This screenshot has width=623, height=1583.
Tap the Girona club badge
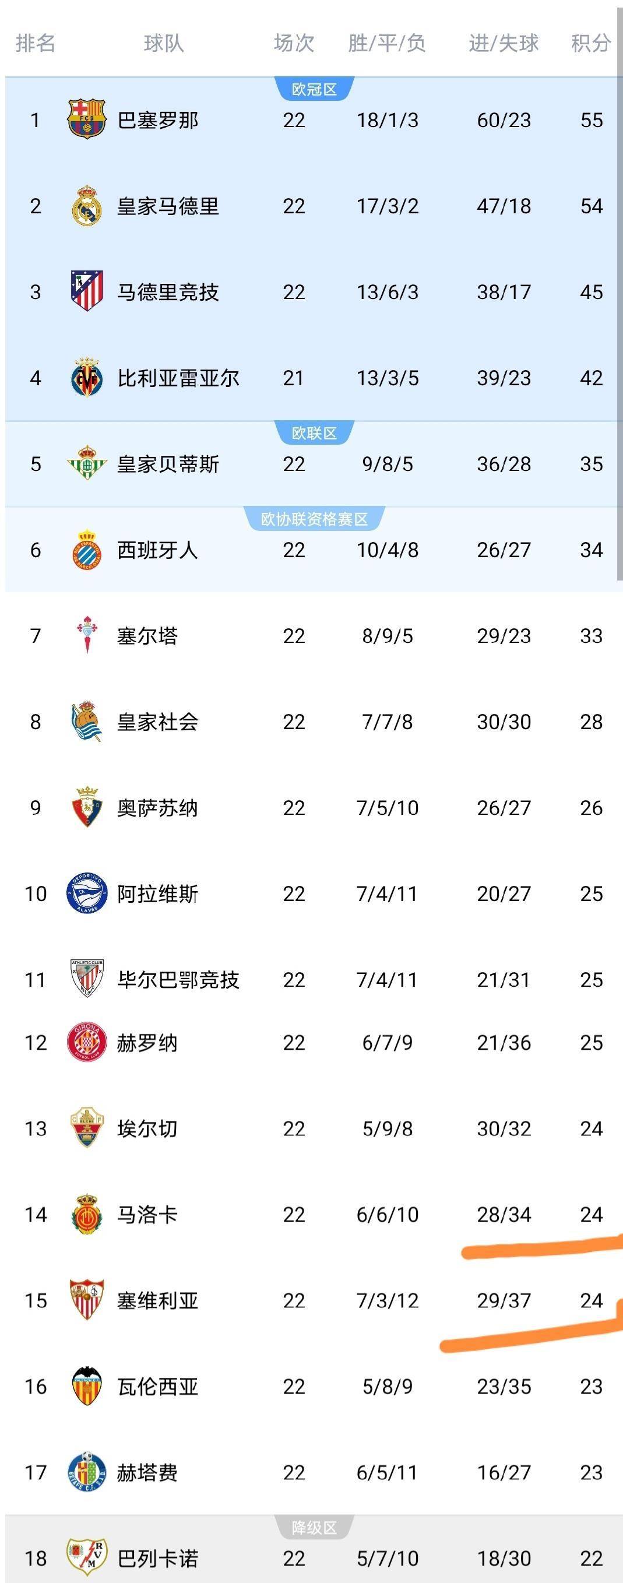(87, 1043)
